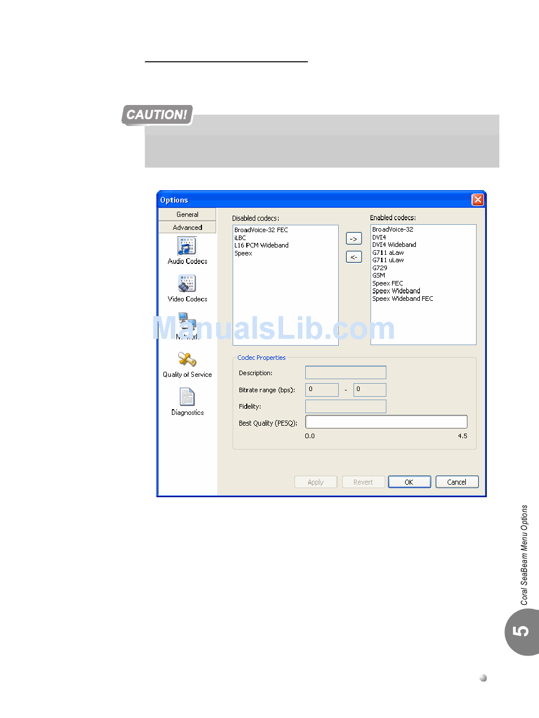Click the left-arrow disable codec button
The image size is (539, 718).
point(354,257)
